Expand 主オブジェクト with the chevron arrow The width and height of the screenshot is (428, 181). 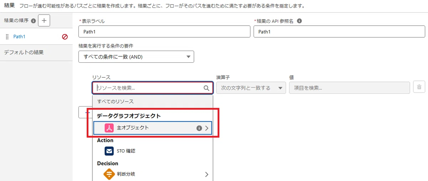pyautogui.click(x=207, y=128)
